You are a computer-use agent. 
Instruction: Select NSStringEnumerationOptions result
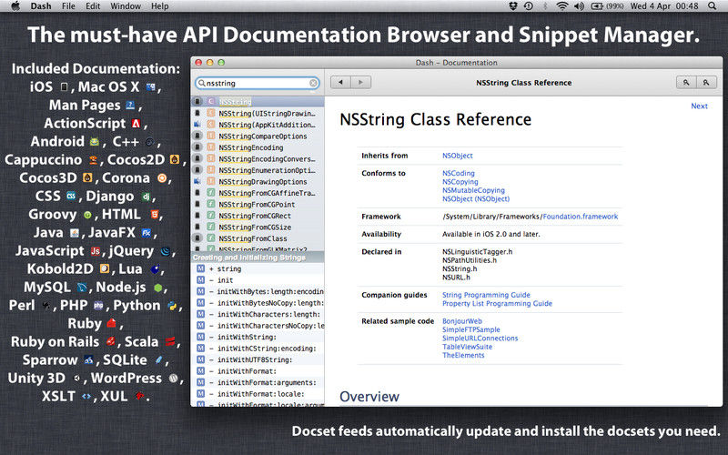(258, 170)
